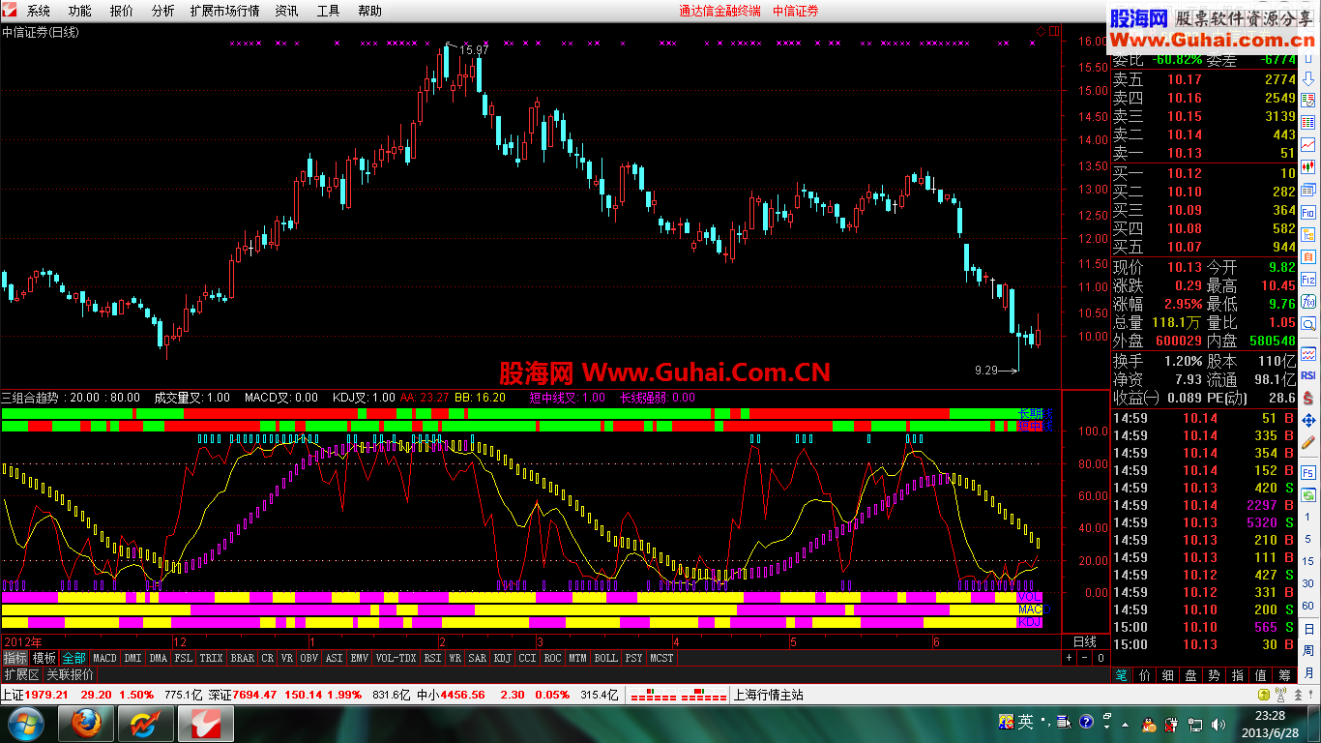Screen dimensions: 1321x743
Task: Switch to the 指标 tab
Action: 15,658
